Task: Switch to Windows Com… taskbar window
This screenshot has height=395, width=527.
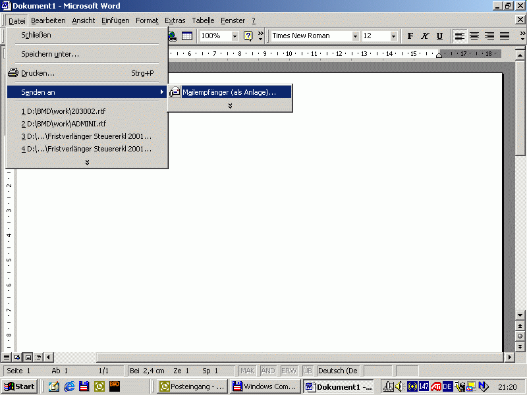Action: point(265,386)
